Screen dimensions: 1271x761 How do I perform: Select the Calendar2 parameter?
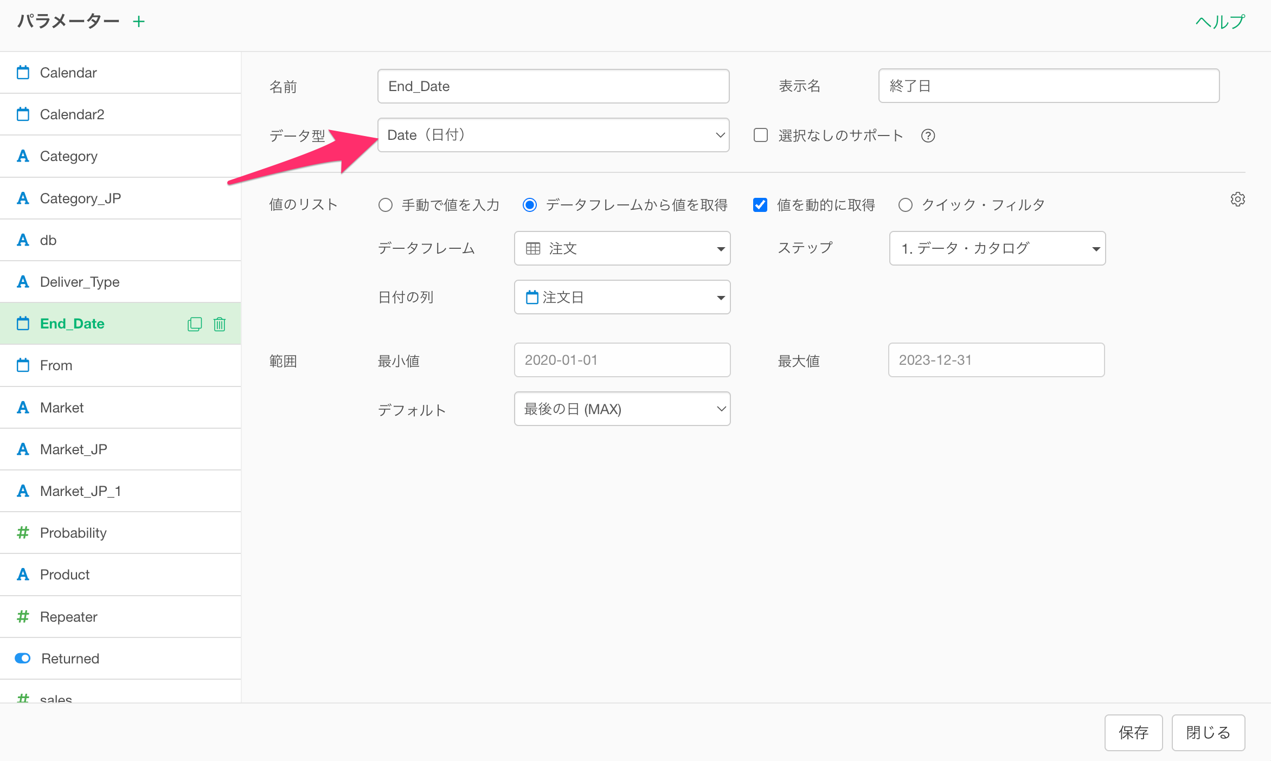120,114
